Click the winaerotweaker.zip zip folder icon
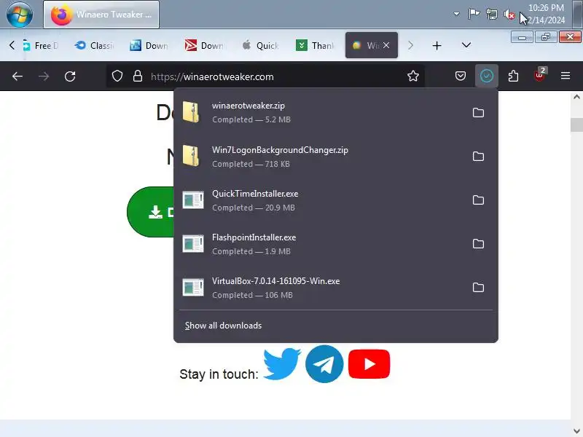The image size is (583, 437). [191, 112]
